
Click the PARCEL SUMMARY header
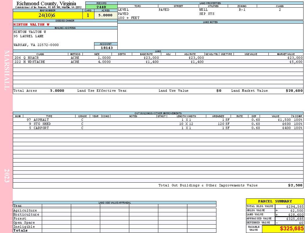(275, 201)
